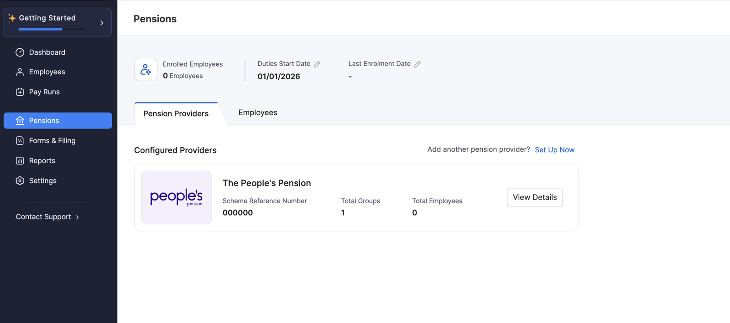Click the Total Groups label

point(360,201)
